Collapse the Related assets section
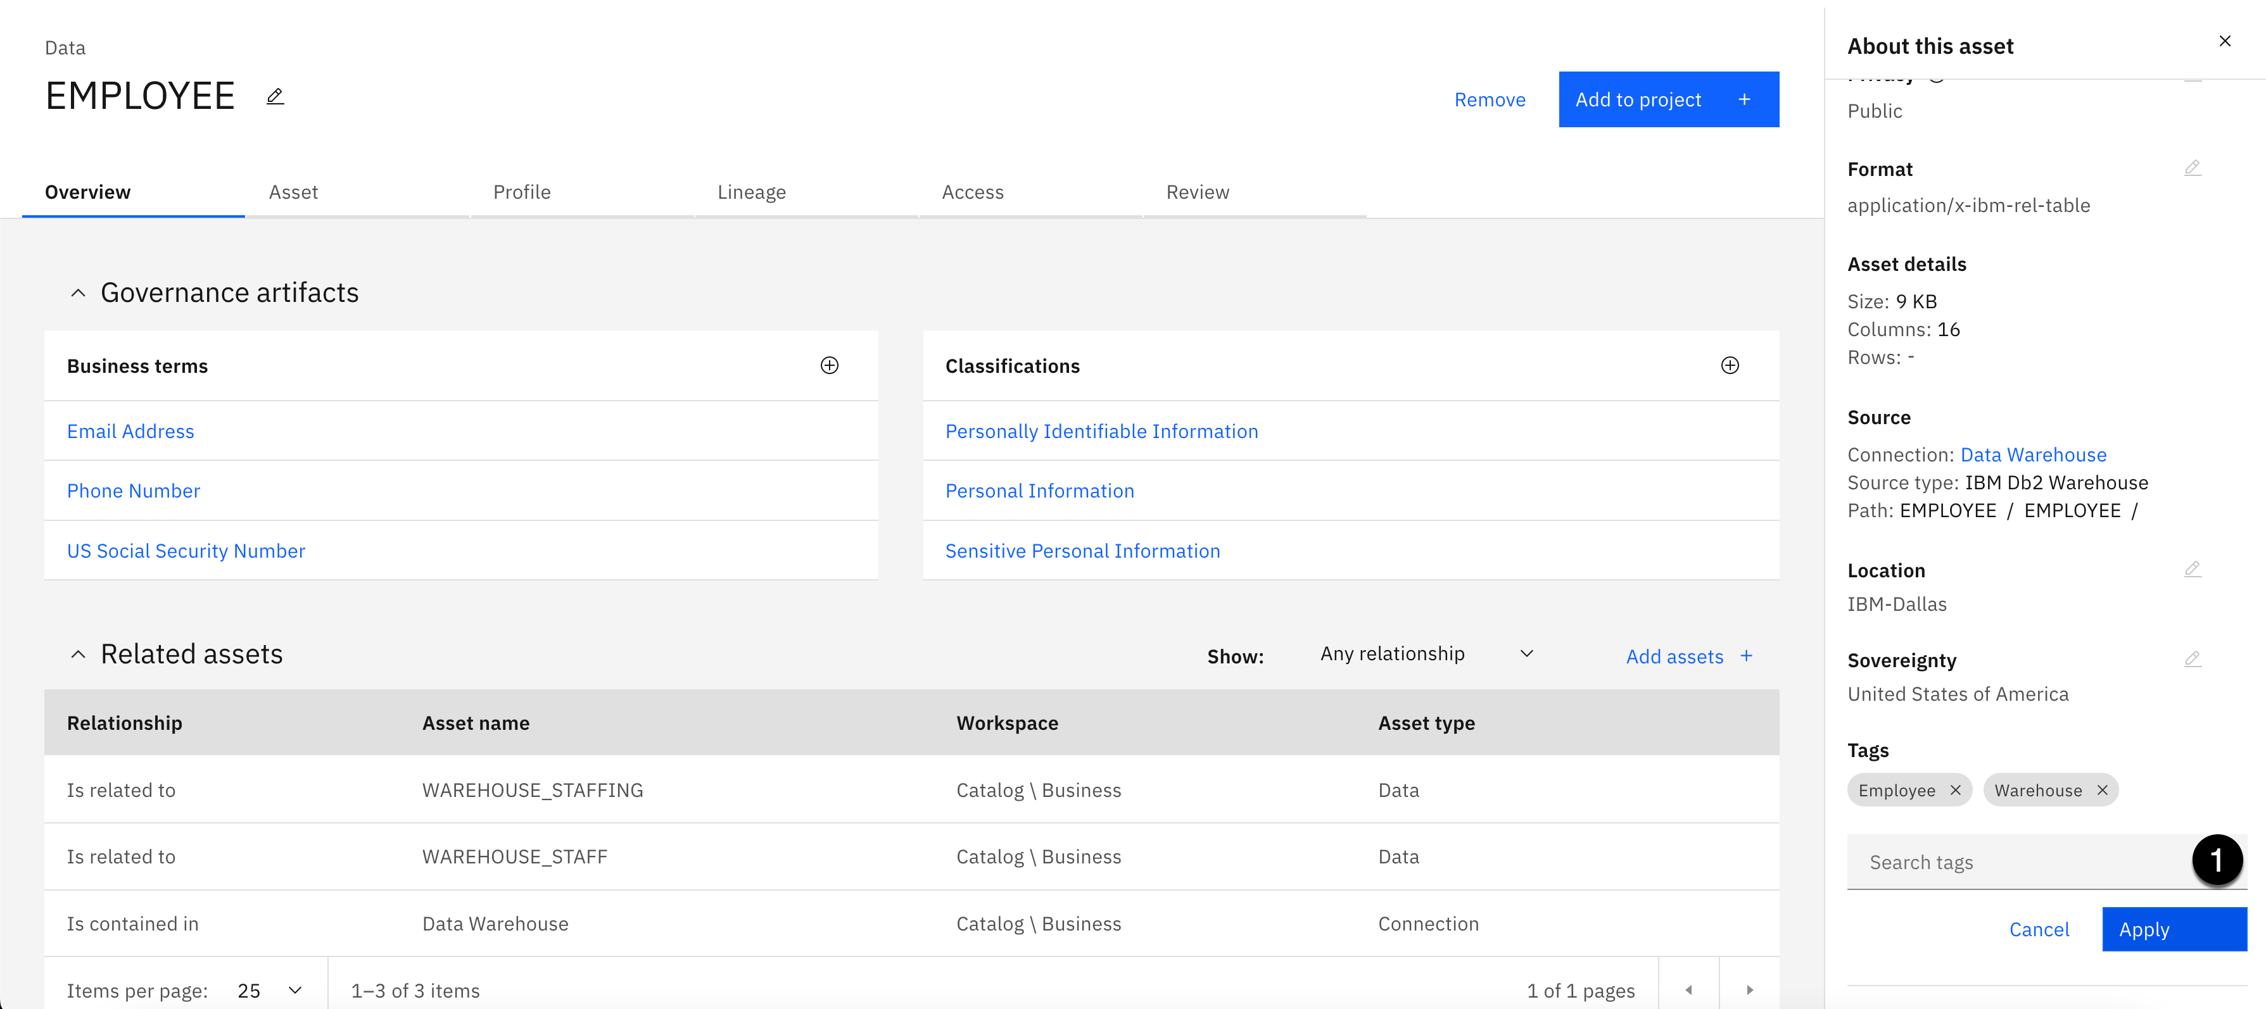The width and height of the screenshot is (2266, 1009). pyautogui.click(x=79, y=655)
